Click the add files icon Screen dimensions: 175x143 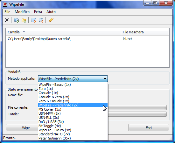pyautogui.click(x=17, y=20)
